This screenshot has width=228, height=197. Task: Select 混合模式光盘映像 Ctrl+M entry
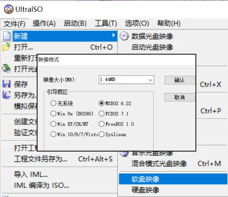(x=173, y=163)
